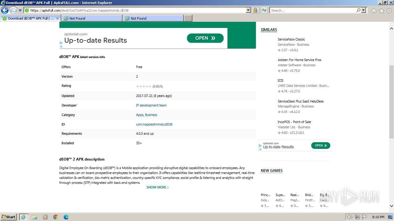Click the 8:10 PM clock
Screen dimensions: 394x221
coord(378,217)
